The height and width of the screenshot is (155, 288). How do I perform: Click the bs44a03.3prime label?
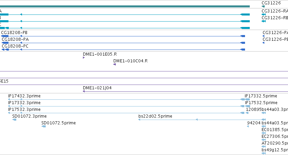coord(275,110)
